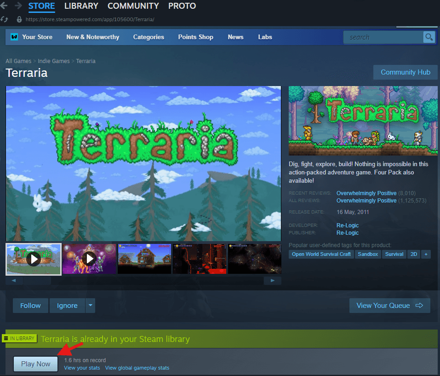
Task: Click the padlock security icon
Action: tap(19, 19)
